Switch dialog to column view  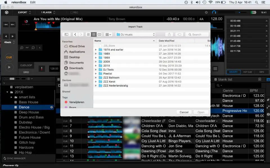(x=99, y=34)
